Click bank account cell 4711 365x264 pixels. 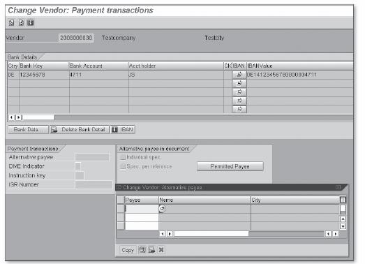pyautogui.click(x=98, y=75)
